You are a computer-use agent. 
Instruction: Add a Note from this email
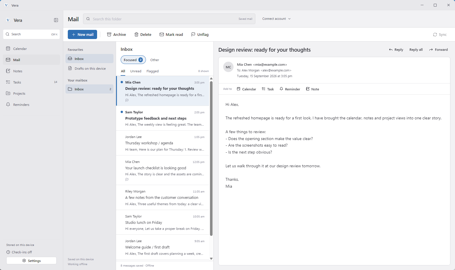point(312,89)
